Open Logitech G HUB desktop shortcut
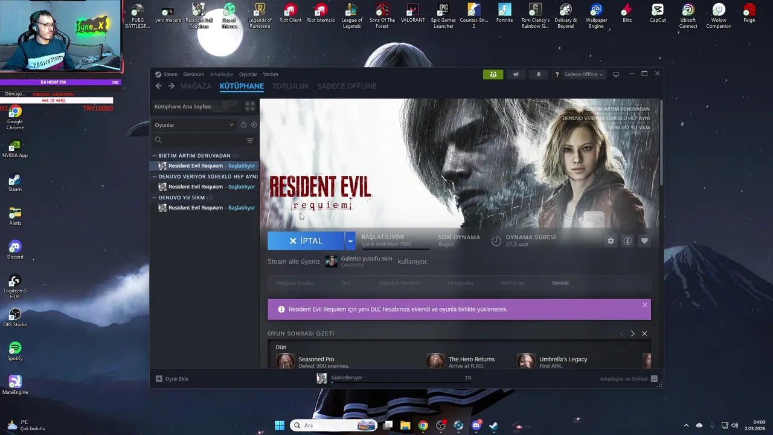 click(x=15, y=286)
